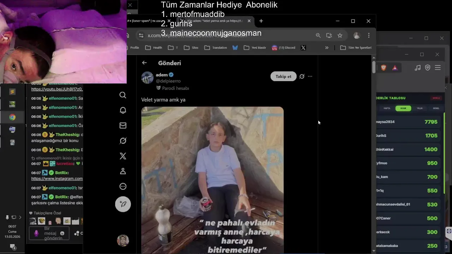452x254 pixels.
Task: Click the site info icon in address bar
Action: pos(141,35)
